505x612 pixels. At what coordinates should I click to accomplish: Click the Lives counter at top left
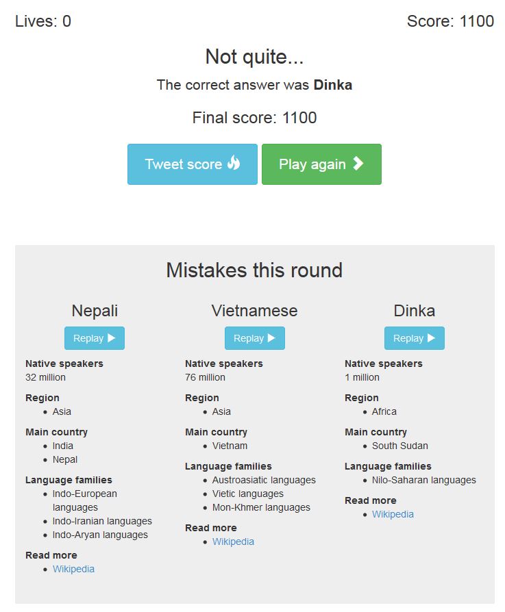[x=43, y=21]
